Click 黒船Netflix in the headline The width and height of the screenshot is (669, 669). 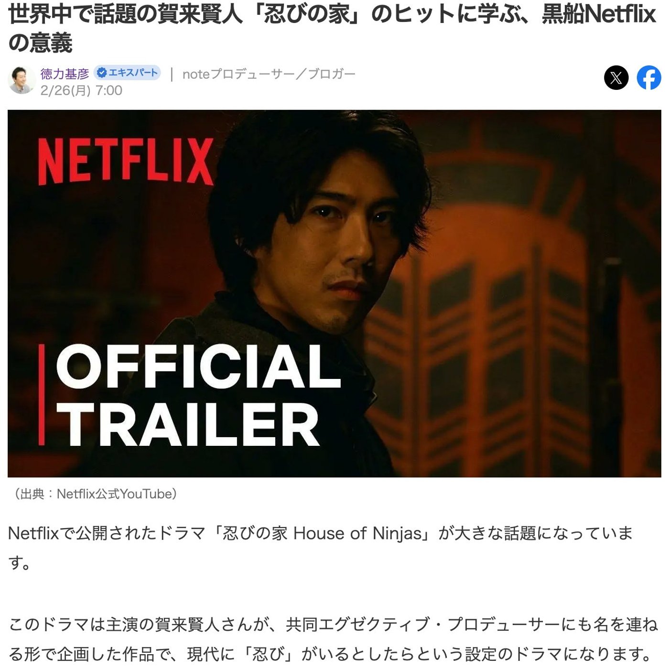pos(598,14)
